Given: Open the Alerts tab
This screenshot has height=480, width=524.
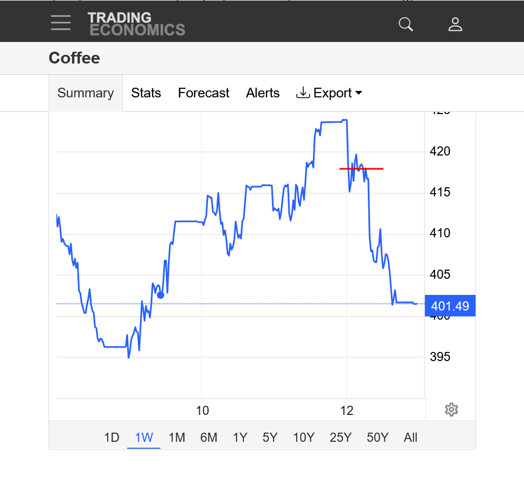Looking at the screenshot, I should click(x=263, y=93).
